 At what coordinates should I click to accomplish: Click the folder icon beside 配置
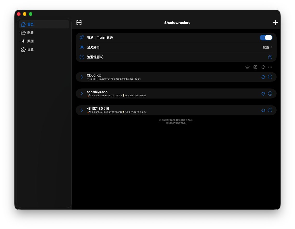(x=23, y=33)
